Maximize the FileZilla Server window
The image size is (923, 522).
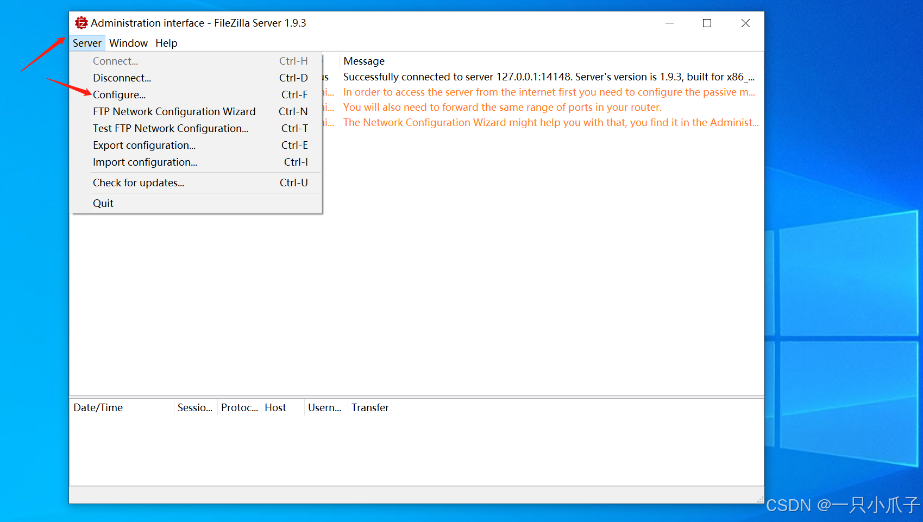point(707,23)
